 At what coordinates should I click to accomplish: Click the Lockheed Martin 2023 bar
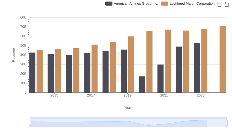click(204, 61)
